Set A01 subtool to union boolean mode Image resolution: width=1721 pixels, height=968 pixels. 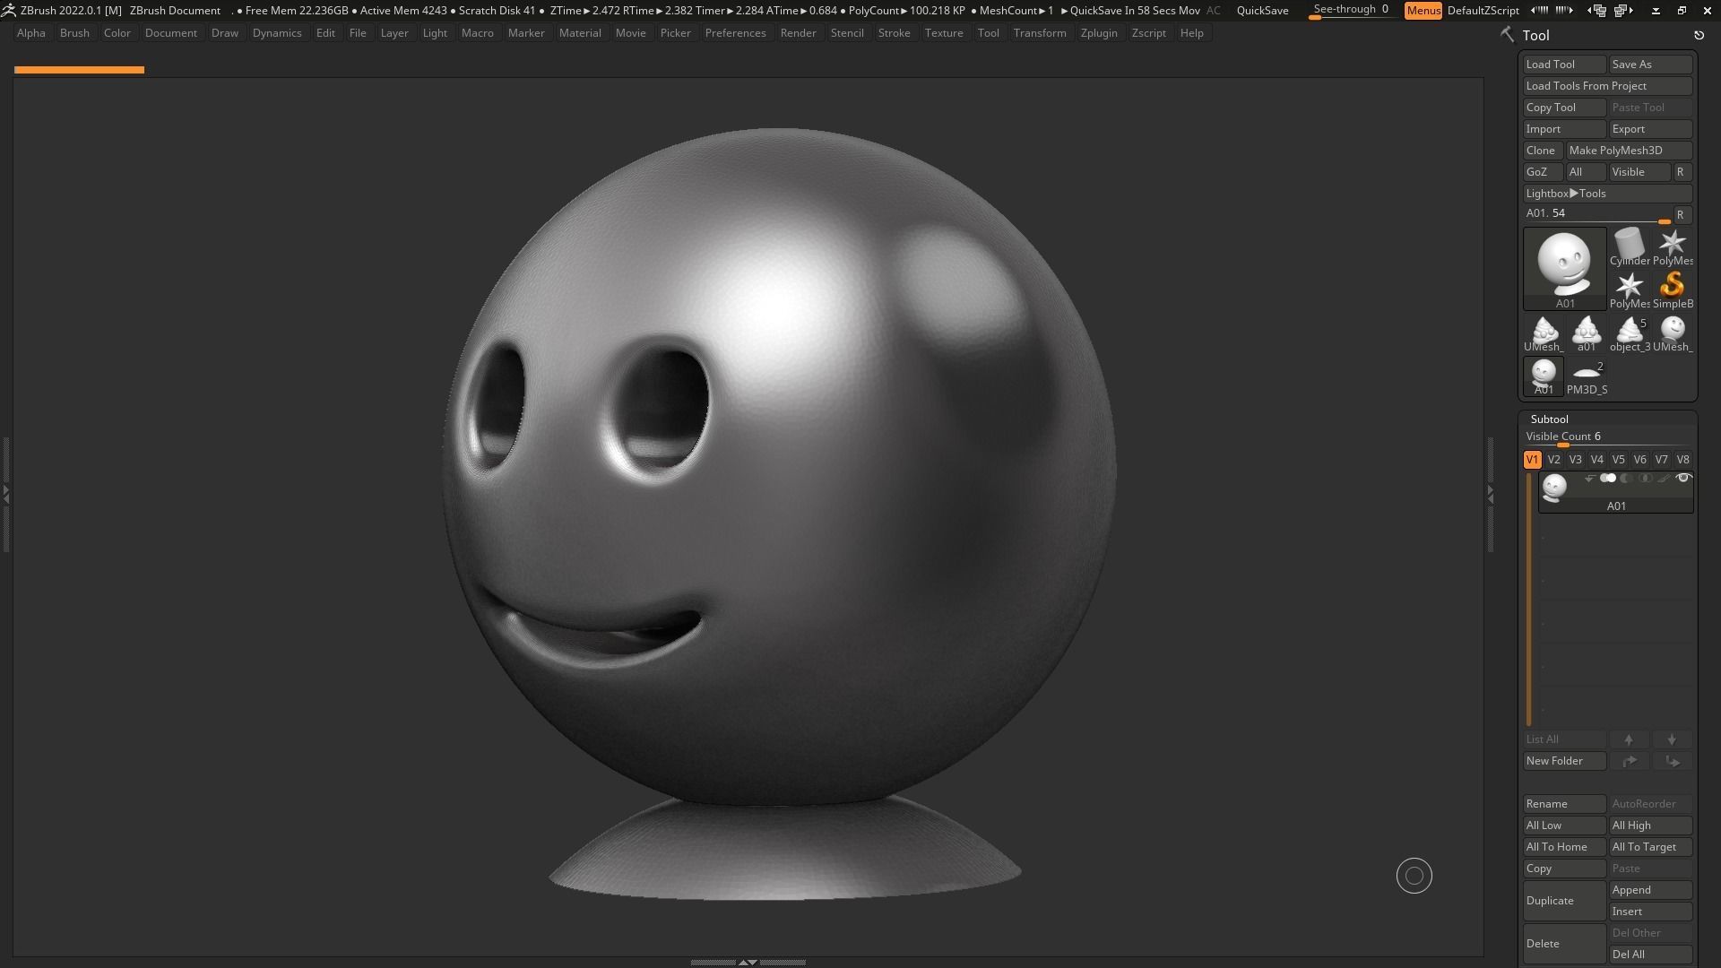coord(1608,479)
